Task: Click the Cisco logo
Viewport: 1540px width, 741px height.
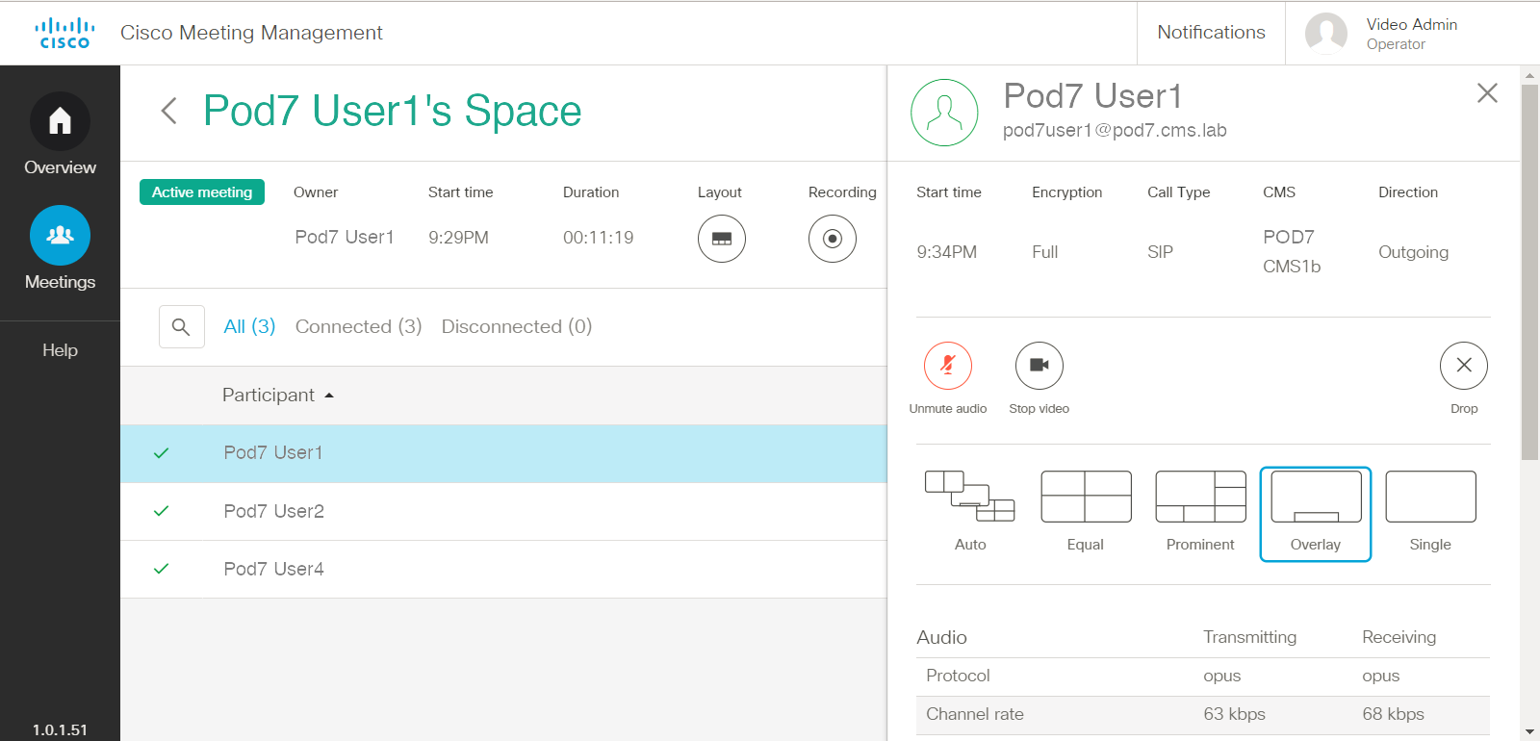Action: tap(64, 33)
